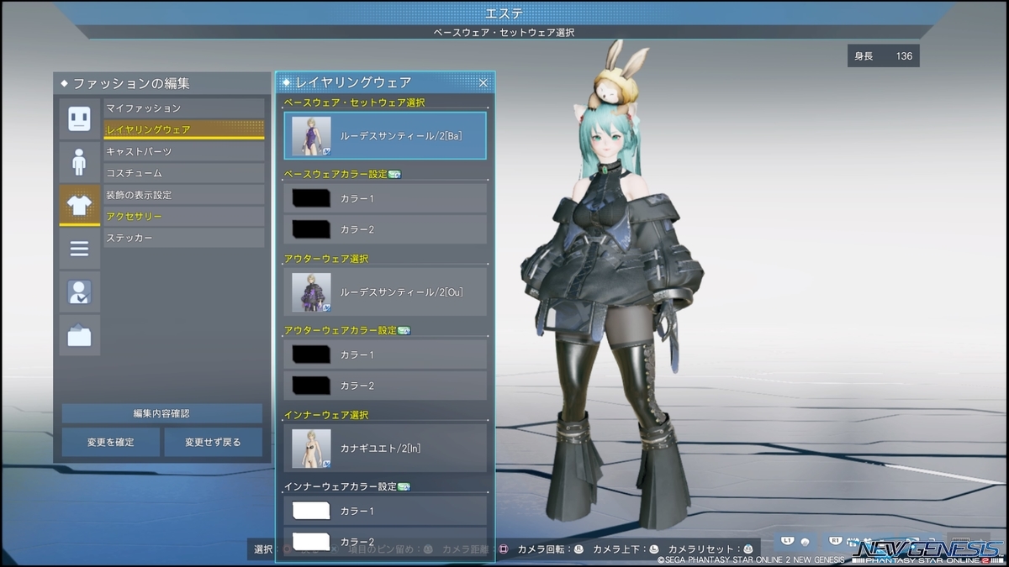Select basewear ルーデスサンティール/2[Ba] entry

[385, 136]
